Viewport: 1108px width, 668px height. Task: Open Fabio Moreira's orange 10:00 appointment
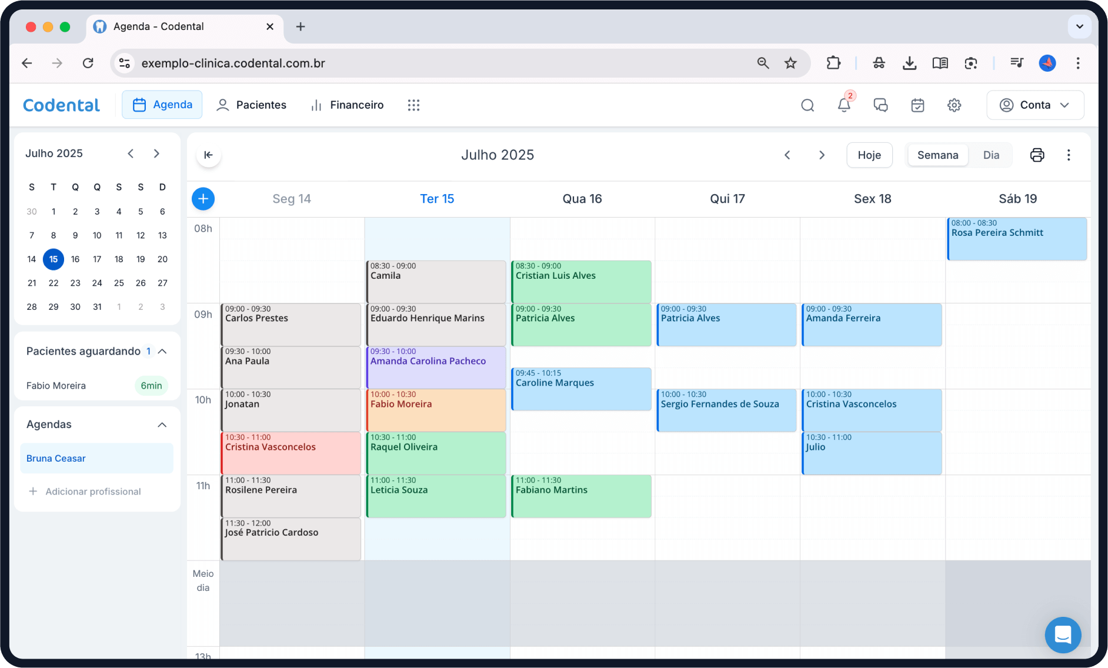click(435, 410)
